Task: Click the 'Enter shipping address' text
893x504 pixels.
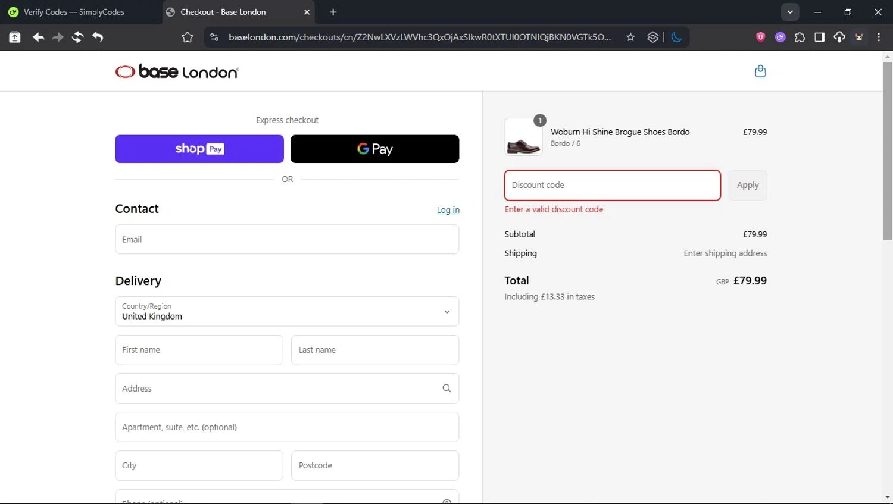Action: [x=725, y=253]
